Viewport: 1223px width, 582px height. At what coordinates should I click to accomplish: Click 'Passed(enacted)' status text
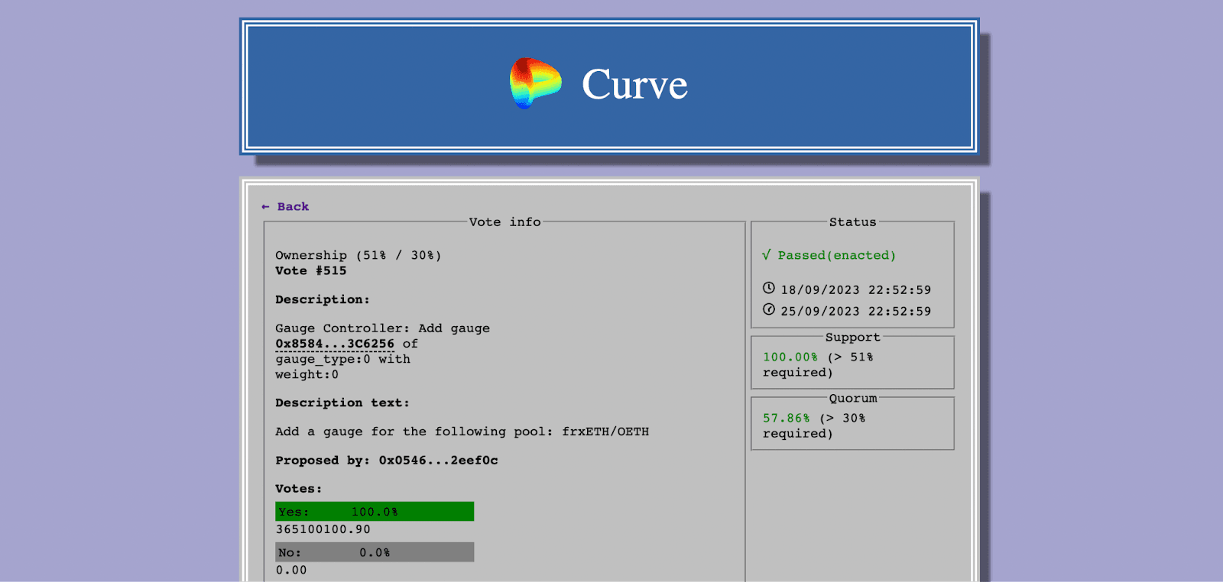837,255
